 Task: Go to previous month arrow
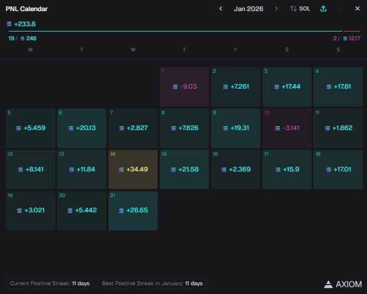coord(221,9)
